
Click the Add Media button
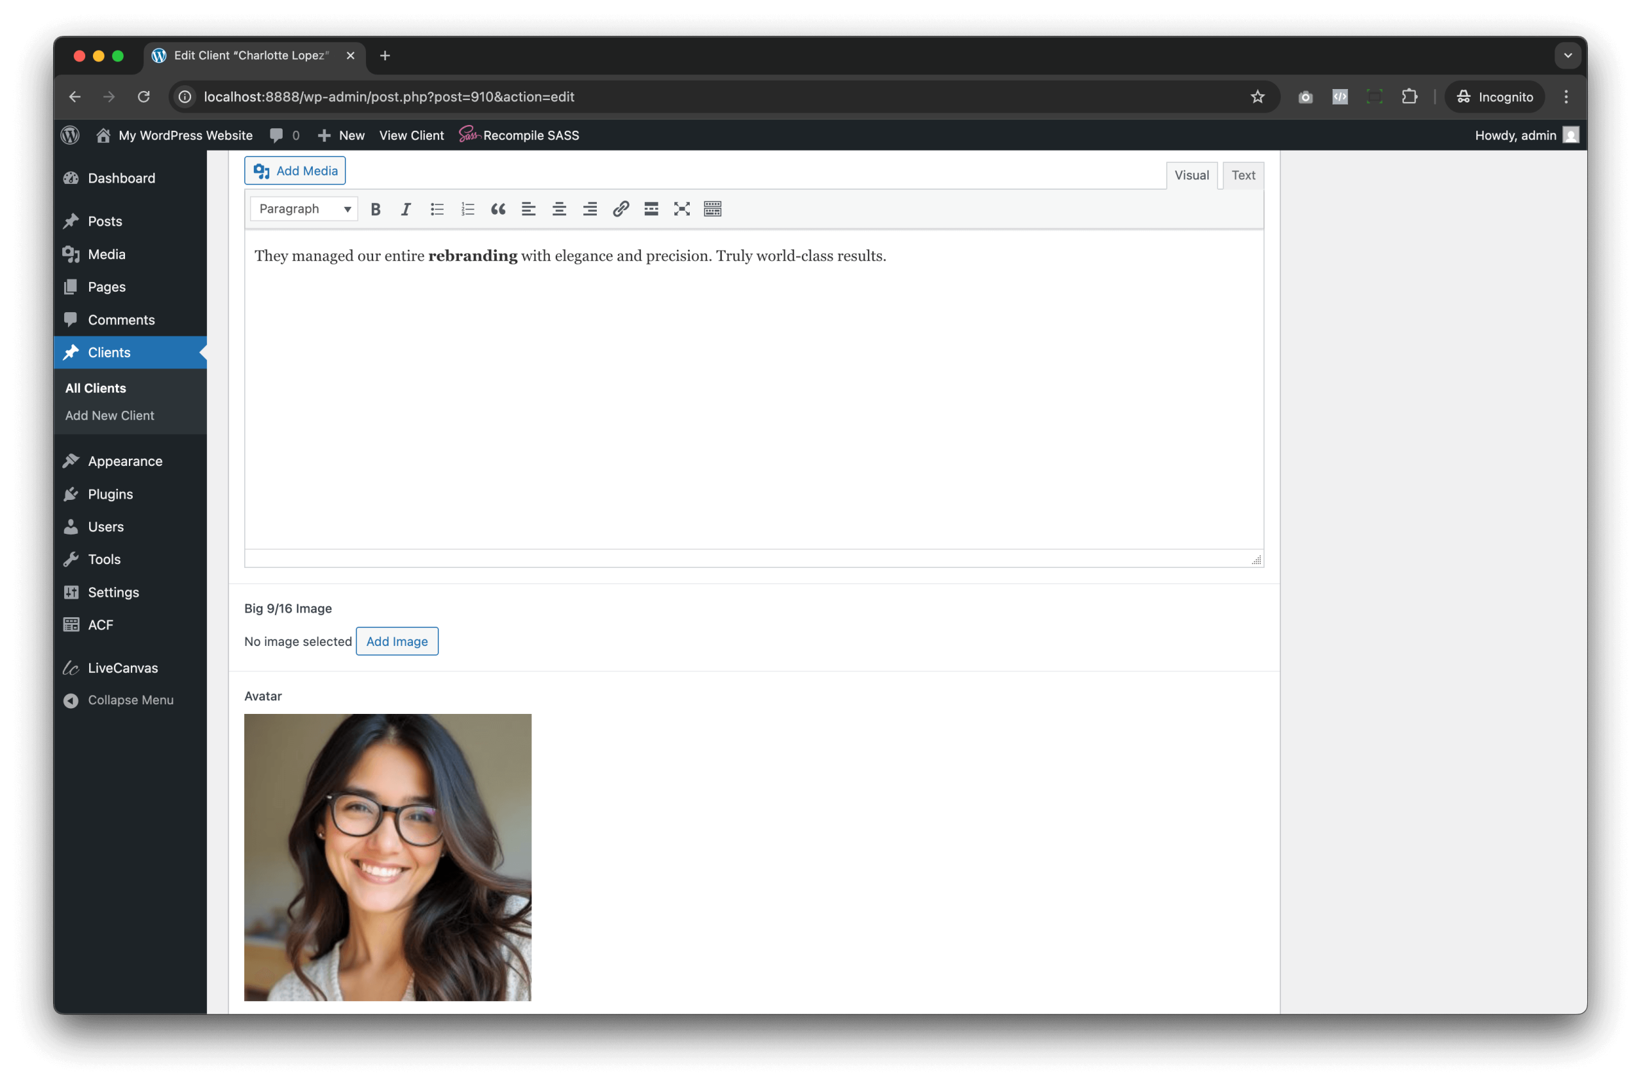tap(295, 171)
